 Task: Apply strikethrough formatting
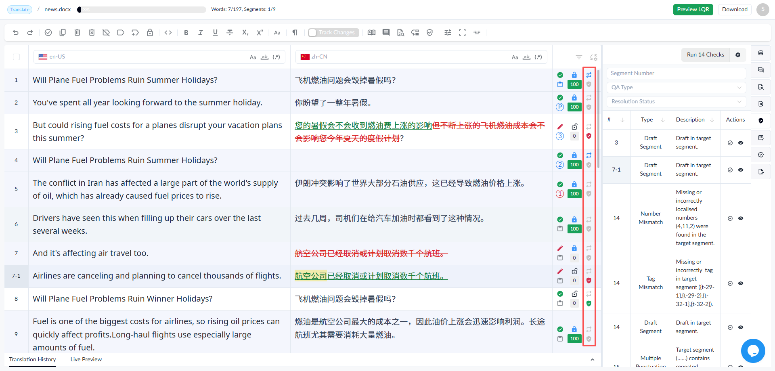tap(230, 33)
